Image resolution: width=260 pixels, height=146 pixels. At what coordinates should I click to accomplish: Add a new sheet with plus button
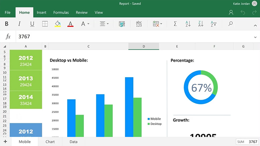[x=5, y=141]
